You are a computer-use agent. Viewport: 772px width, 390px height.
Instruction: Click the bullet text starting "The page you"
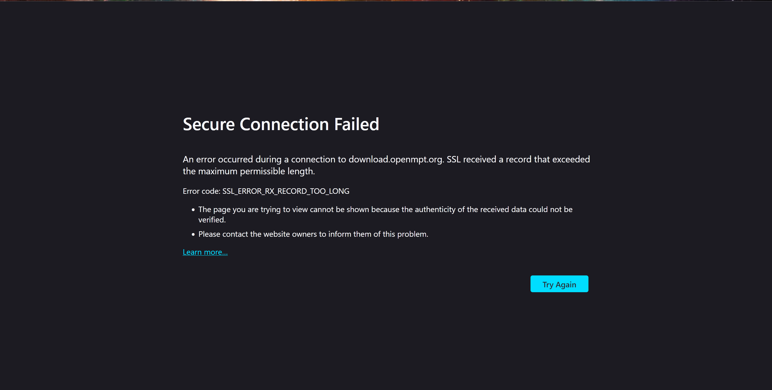point(385,210)
